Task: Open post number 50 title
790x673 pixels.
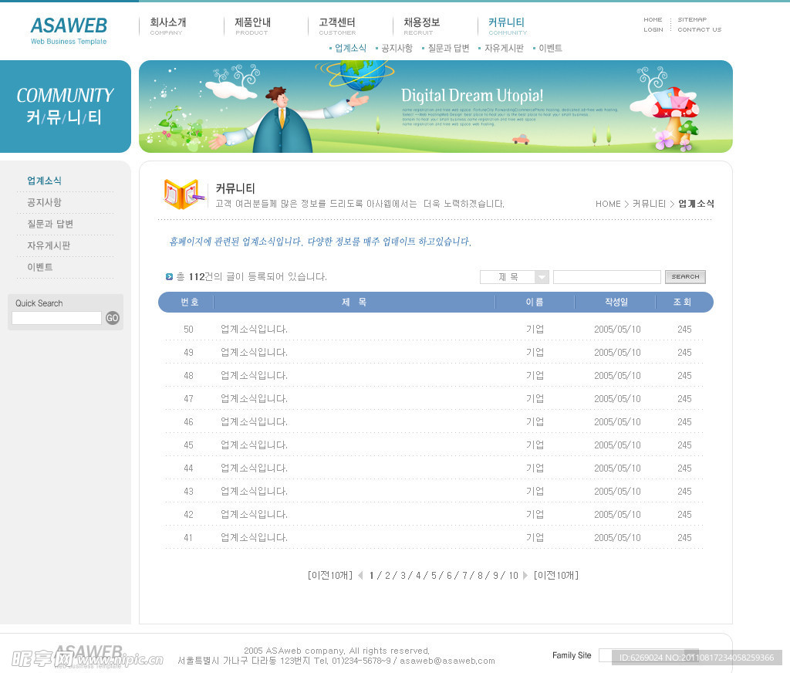Action: [254, 330]
